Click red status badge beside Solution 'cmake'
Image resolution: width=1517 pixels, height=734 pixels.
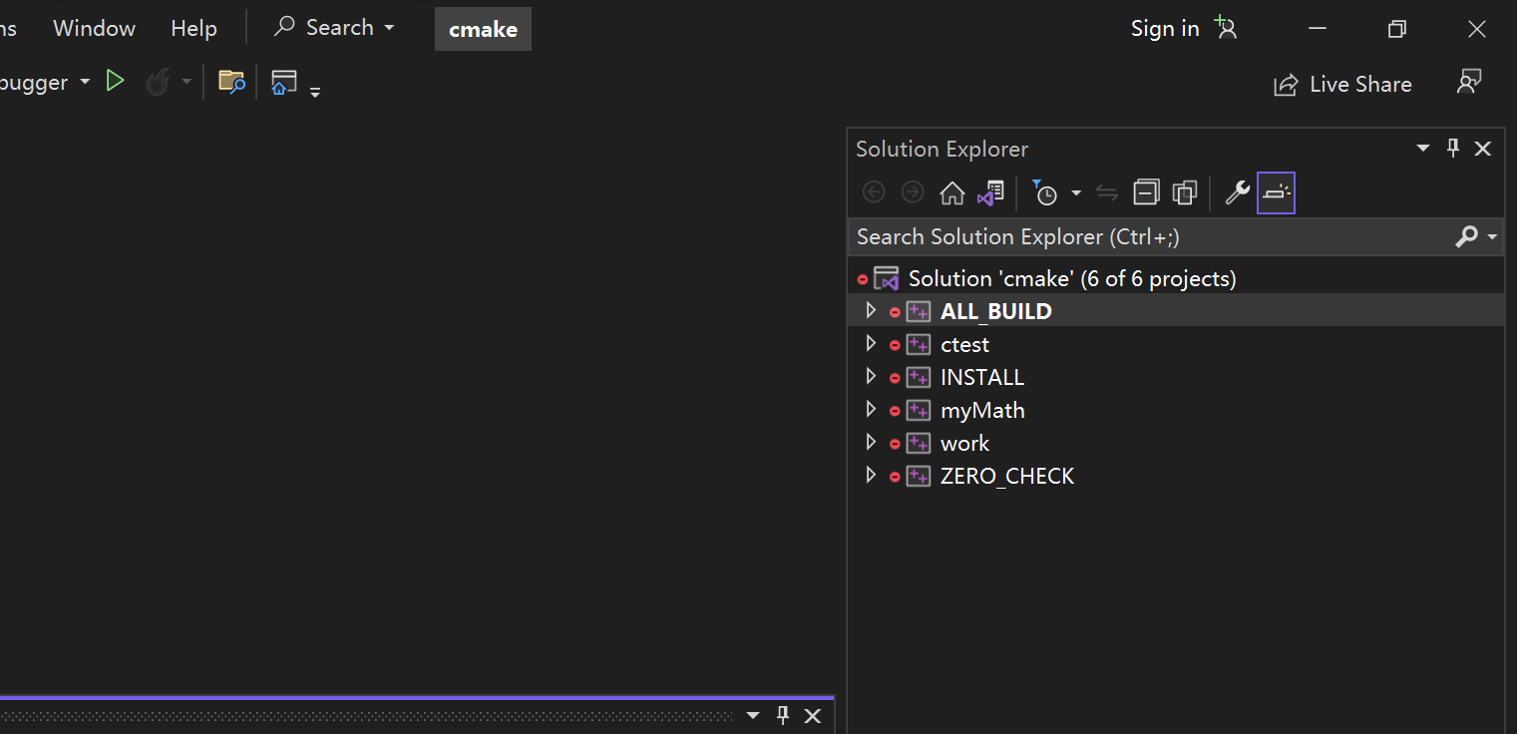click(863, 280)
